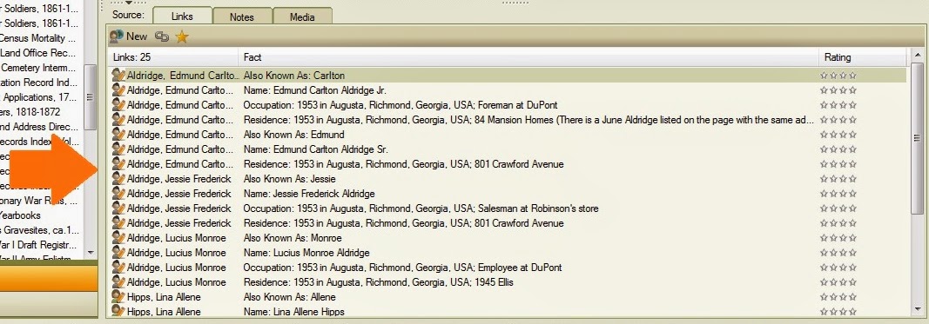Select 'Yearbooks' source in left list
929x324 pixels.
21,215
